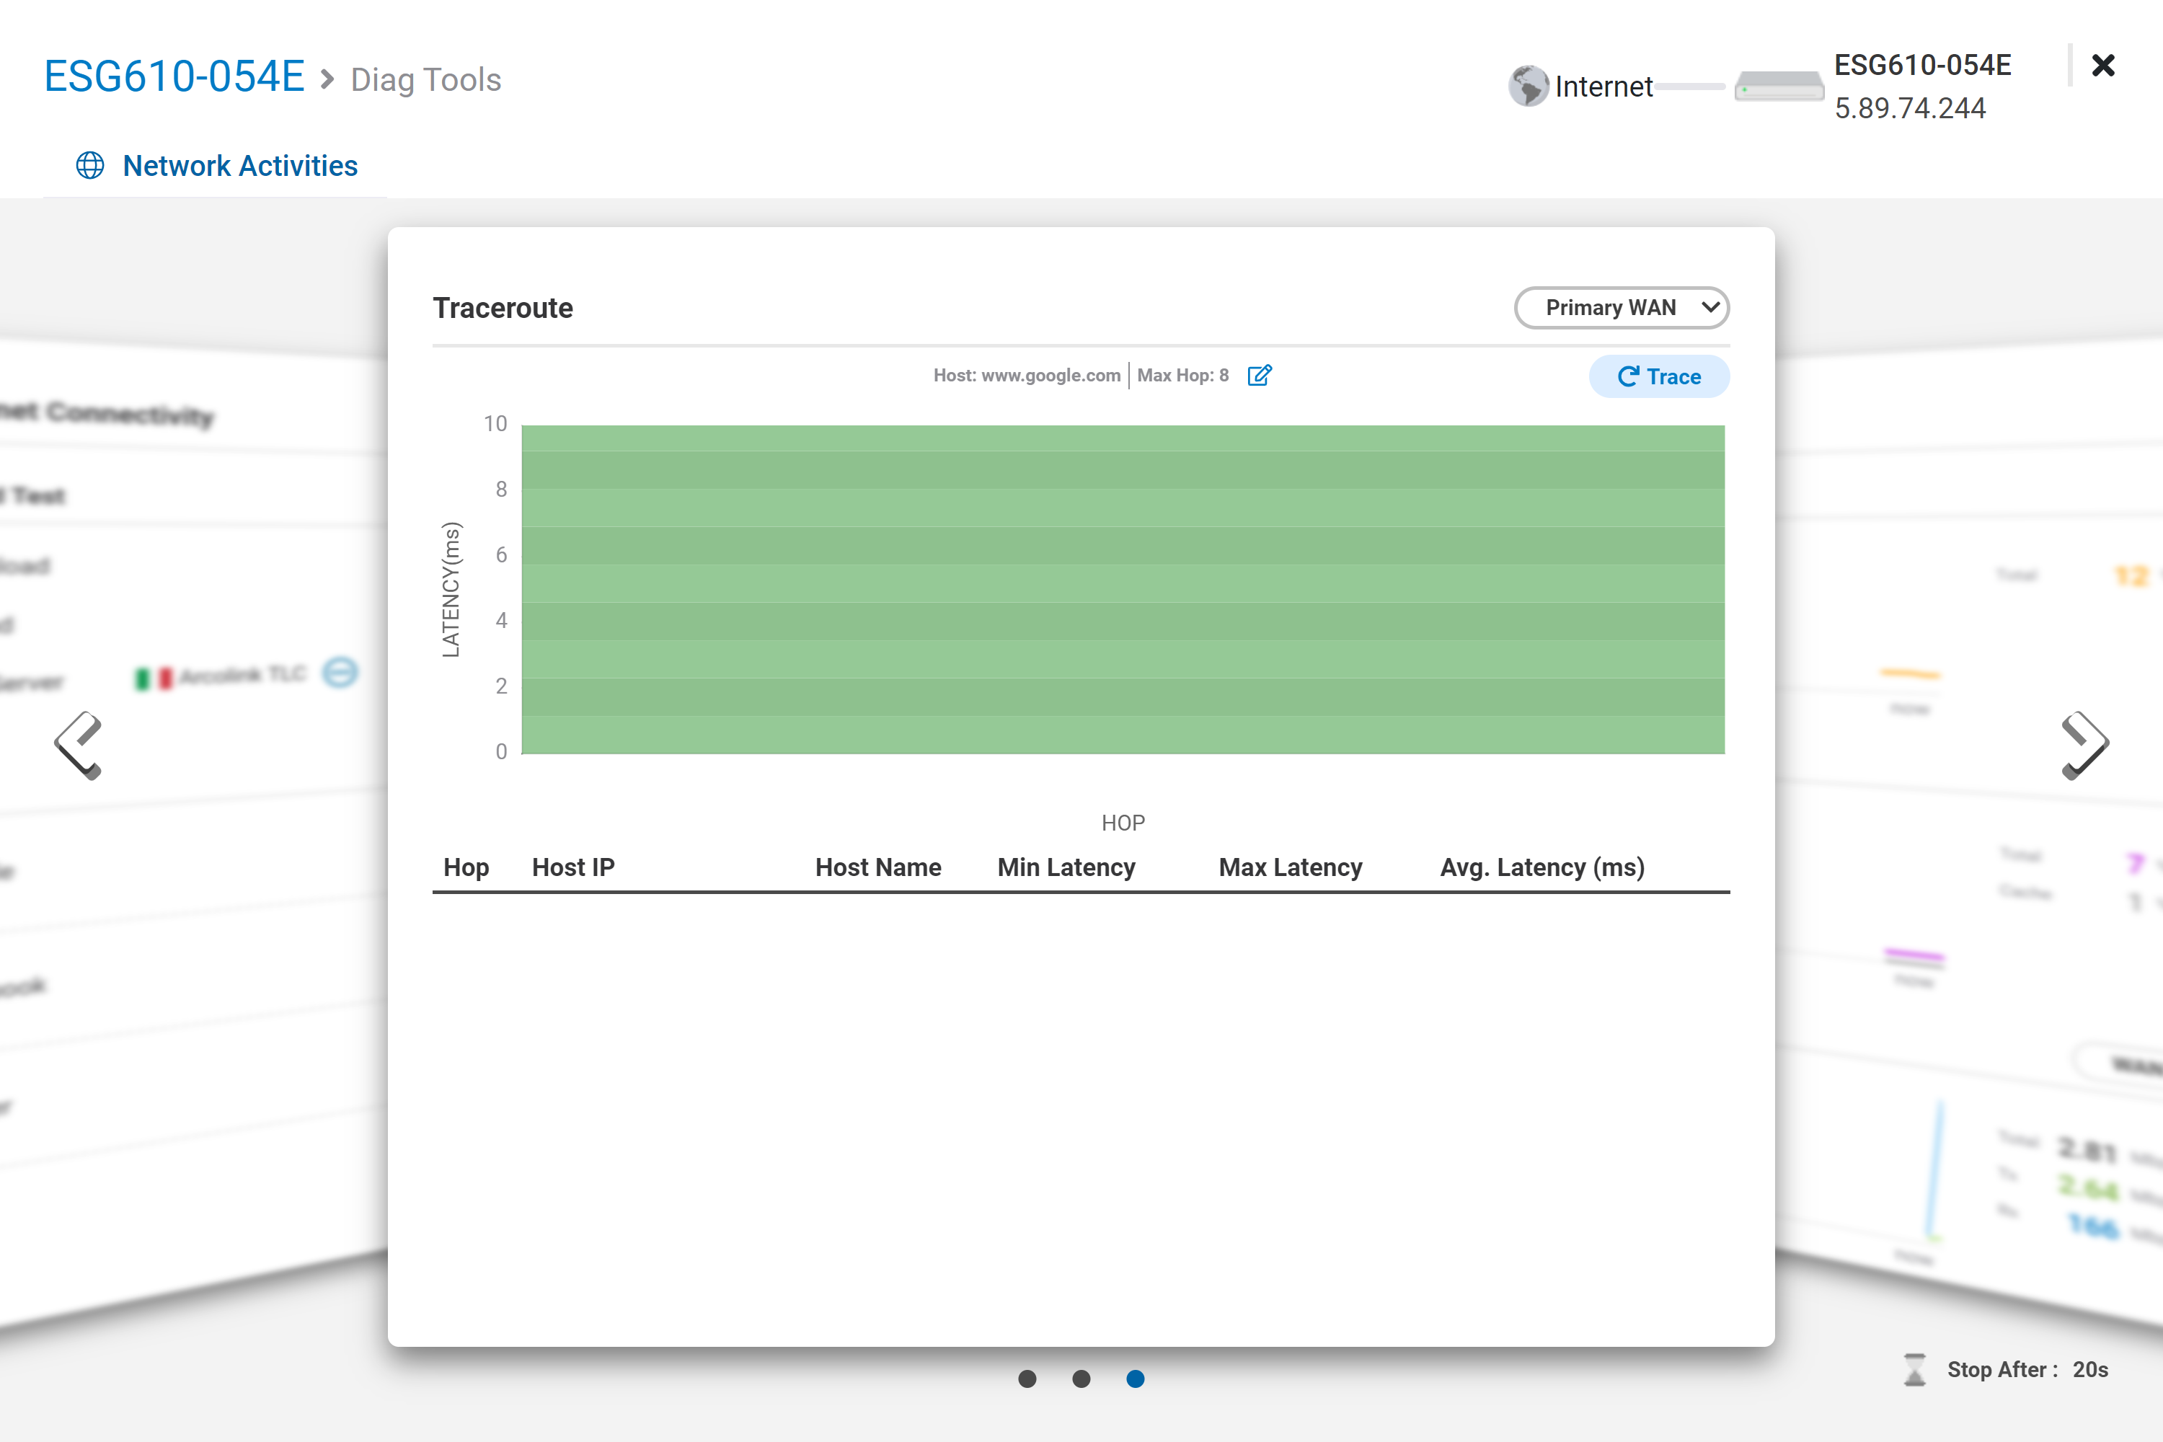The width and height of the screenshot is (2163, 1442).
Task: Open the ESG610-054E breadcrumb link
Action: coord(174,77)
